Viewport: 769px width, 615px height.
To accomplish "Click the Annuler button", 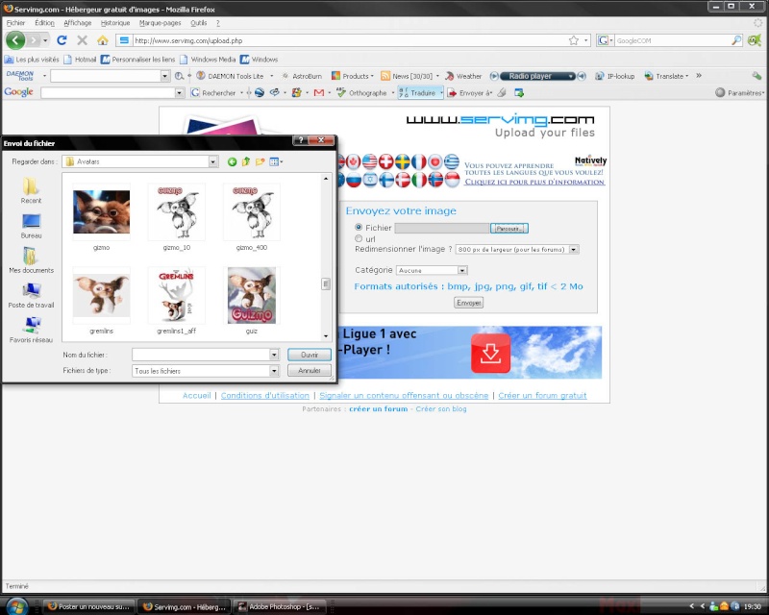I will (x=310, y=371).
